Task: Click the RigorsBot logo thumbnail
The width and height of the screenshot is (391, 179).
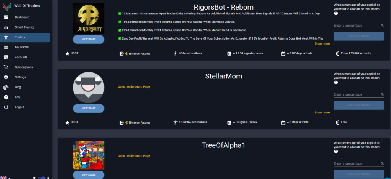Action: coord(89,19)
